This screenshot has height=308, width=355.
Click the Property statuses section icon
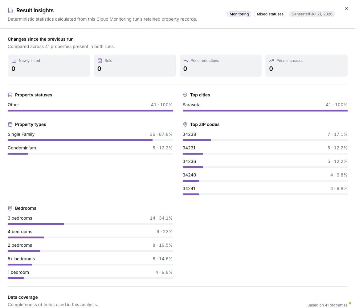tap(10, 95)
